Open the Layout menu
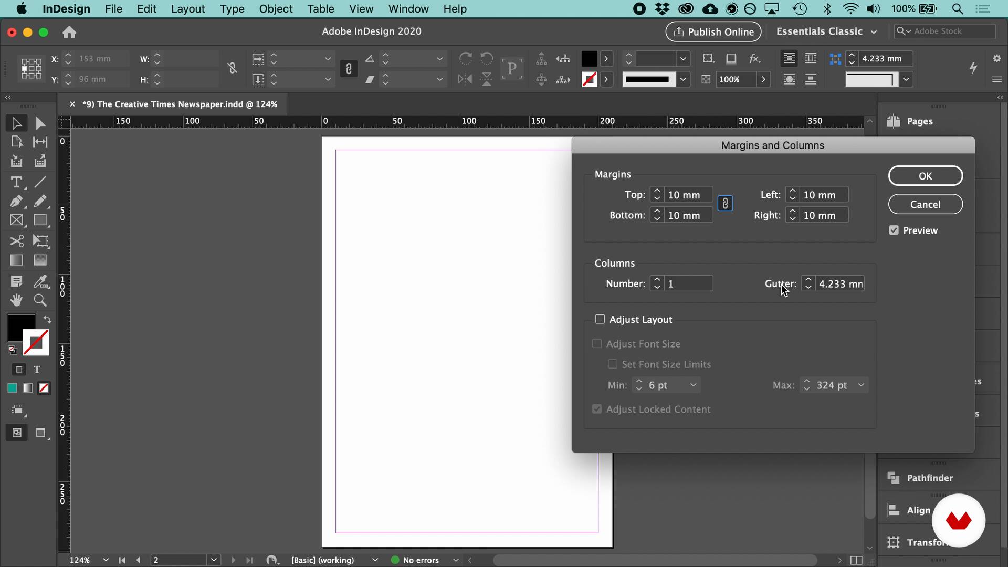The width and height of the screenshot is (1008, 567). [x=187, y=9]
